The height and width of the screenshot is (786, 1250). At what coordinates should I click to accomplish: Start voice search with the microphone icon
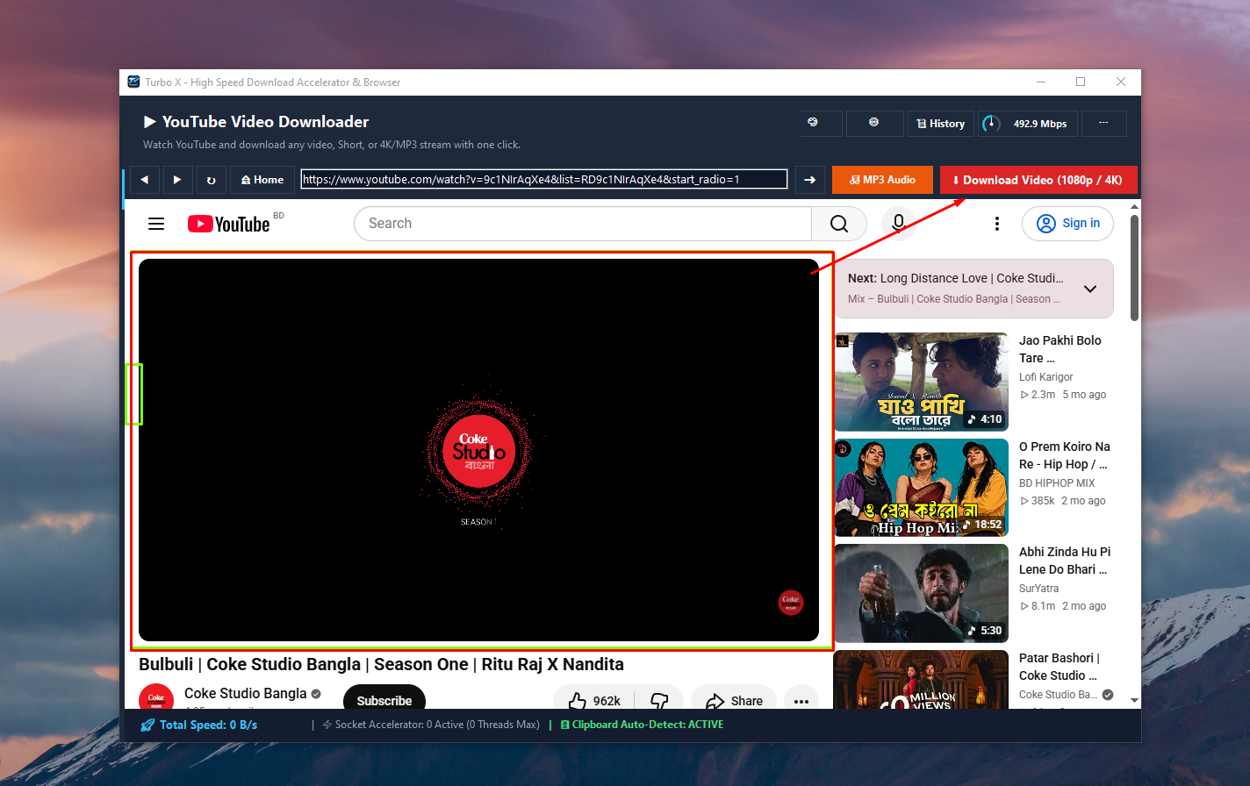[898, 224]
